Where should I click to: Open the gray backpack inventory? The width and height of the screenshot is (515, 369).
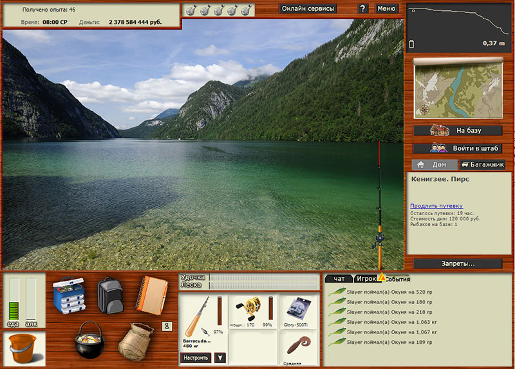coord(110,295)
